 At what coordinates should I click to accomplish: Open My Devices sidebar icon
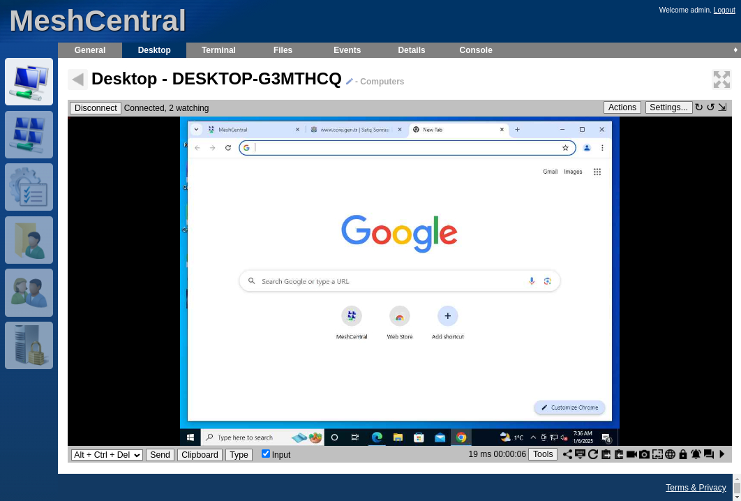click(29, 82)
